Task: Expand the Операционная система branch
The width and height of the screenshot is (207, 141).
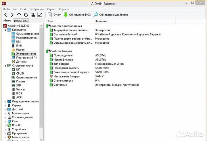Action: pyautogui.click(x=5, y=102)
